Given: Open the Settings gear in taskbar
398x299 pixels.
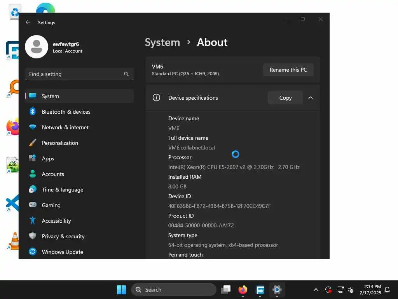Looking at the screenshot, I should [x=277, y=290].
